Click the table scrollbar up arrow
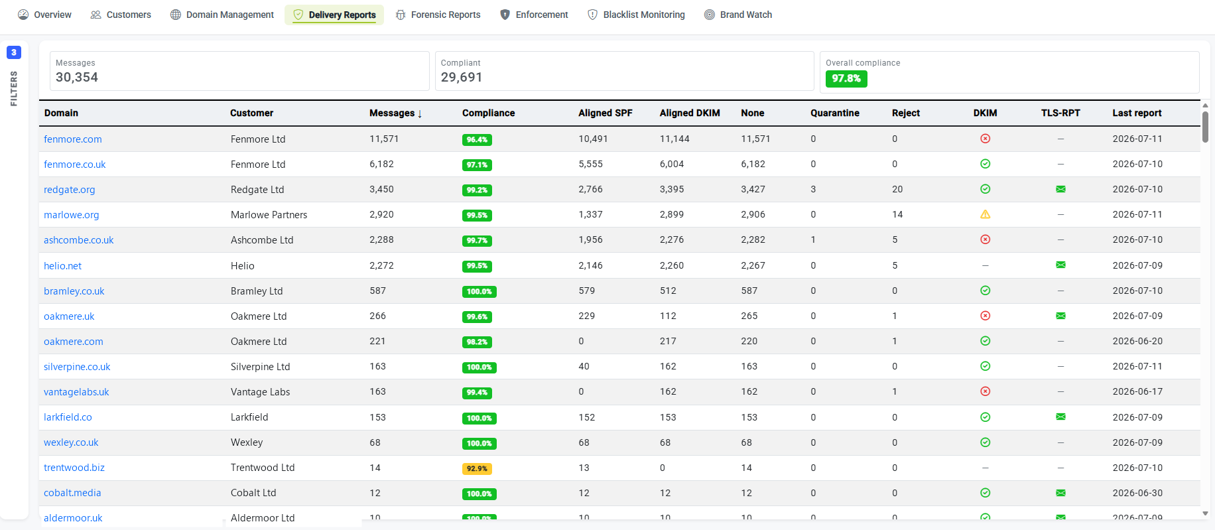 (x=1205, y=105)
